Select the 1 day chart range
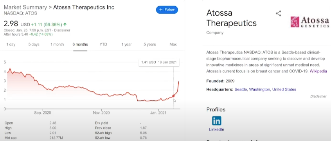Viewport: 331px width, 141px height. (11, 44)
